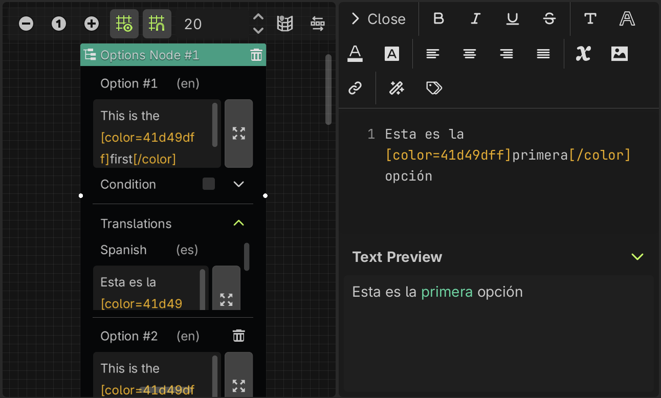Open the text color picker
Screen dimensions: 661x398
pos(355,54)
